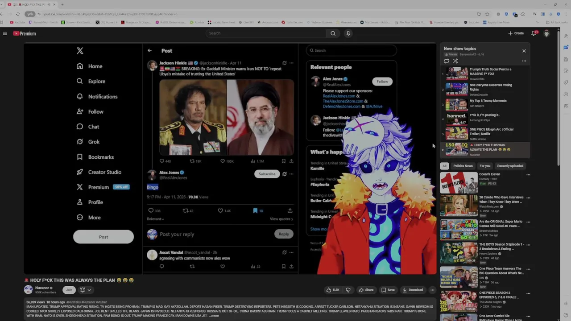
Task: Open channel notification preference bell dropdown
Action: pyautogui.click(x=86, y=290)
